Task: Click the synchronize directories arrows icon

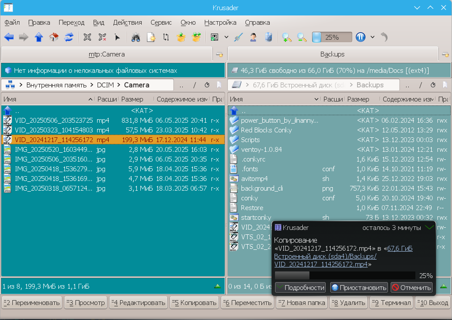Action: click(x=166, y=38)
